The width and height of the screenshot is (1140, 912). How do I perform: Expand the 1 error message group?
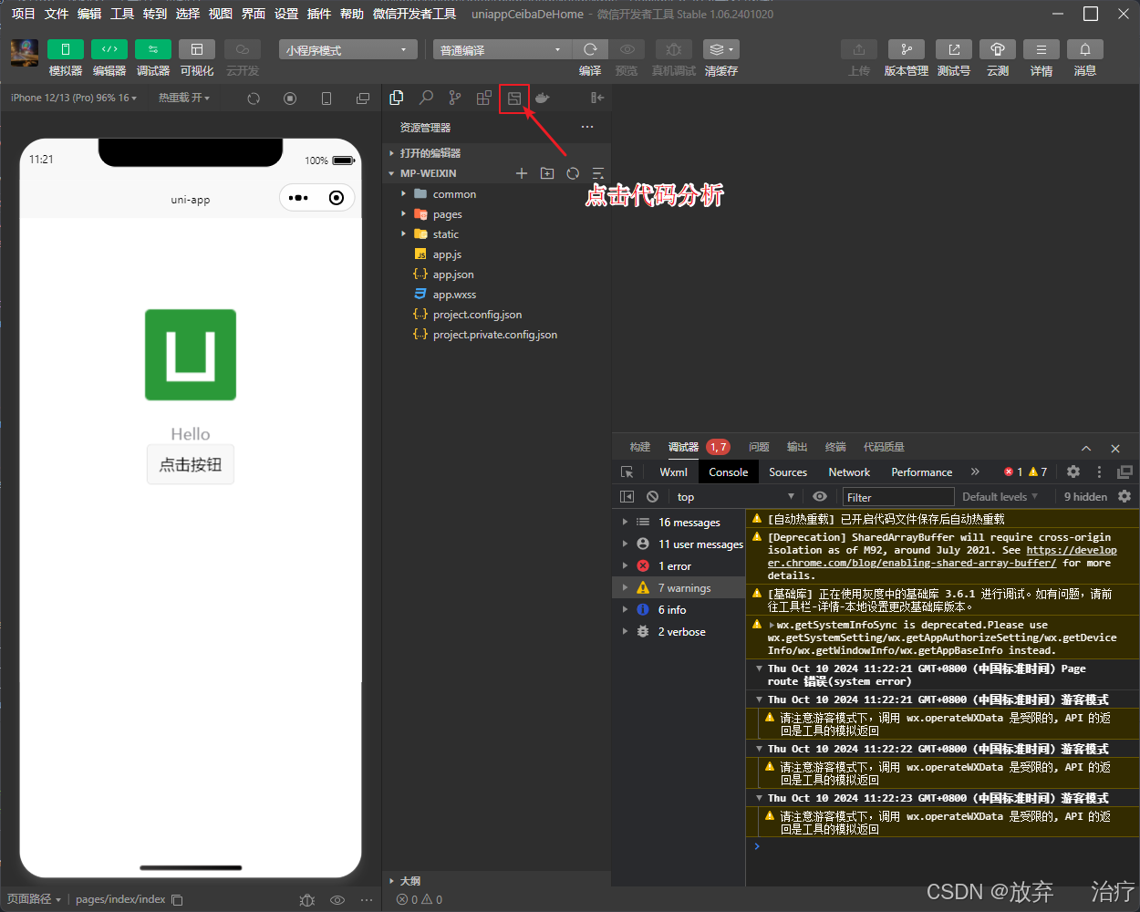(x=679, y=566)
